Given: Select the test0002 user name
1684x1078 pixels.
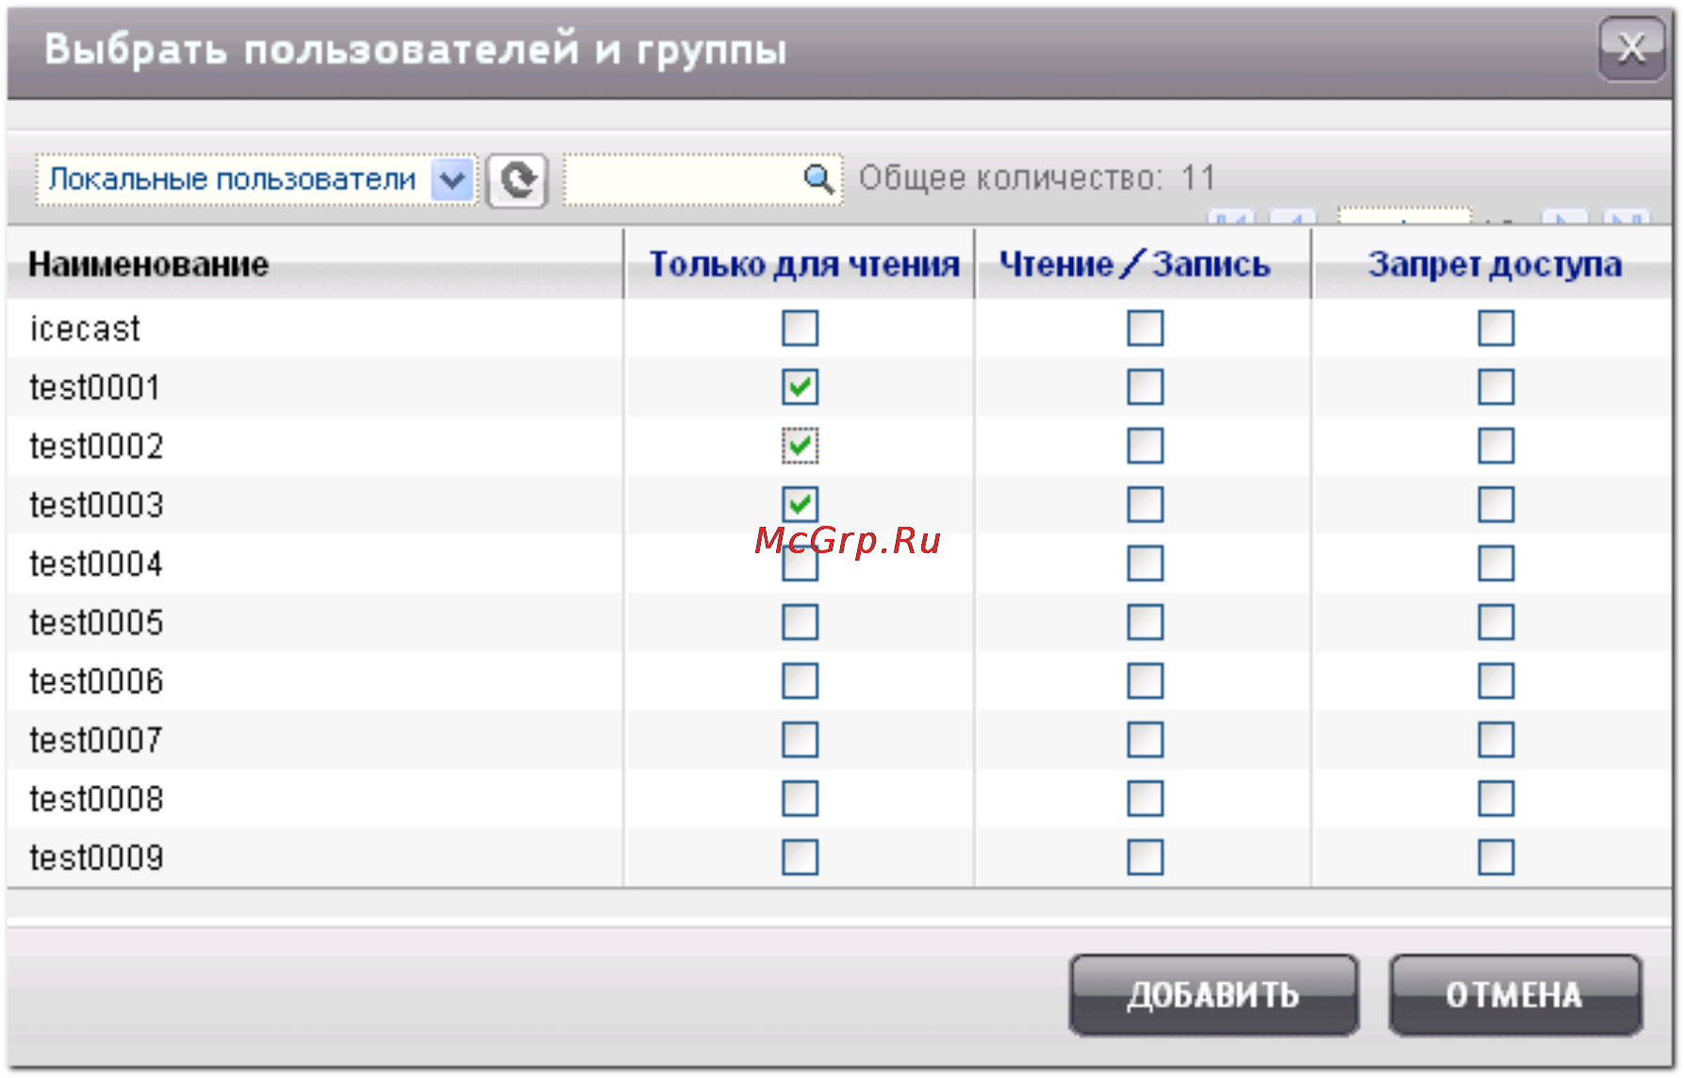Looking at the screenshot, I should (96, 446).
